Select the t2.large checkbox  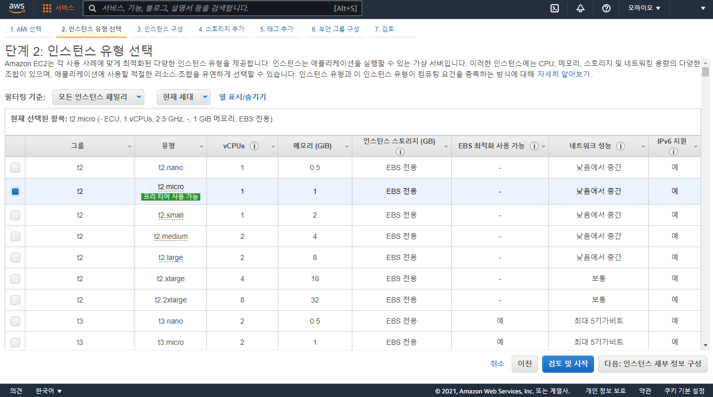coord(15,257)
